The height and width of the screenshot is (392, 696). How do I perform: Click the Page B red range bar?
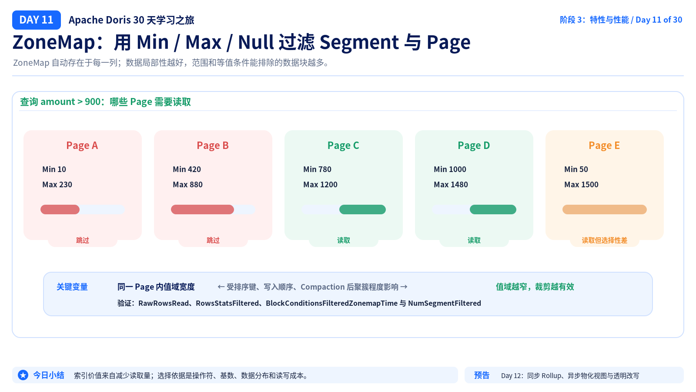click(202, 210)
